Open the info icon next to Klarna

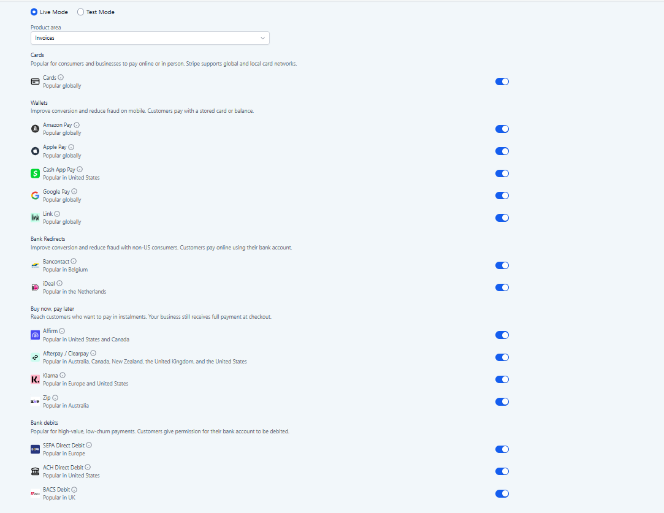[x=63, y=376]
